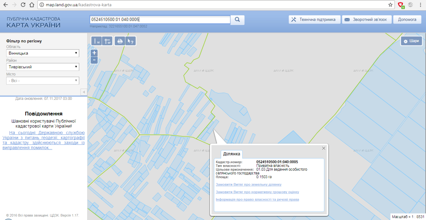Open the Шари layers panel
426x220 pixels.
click(411, 41)
